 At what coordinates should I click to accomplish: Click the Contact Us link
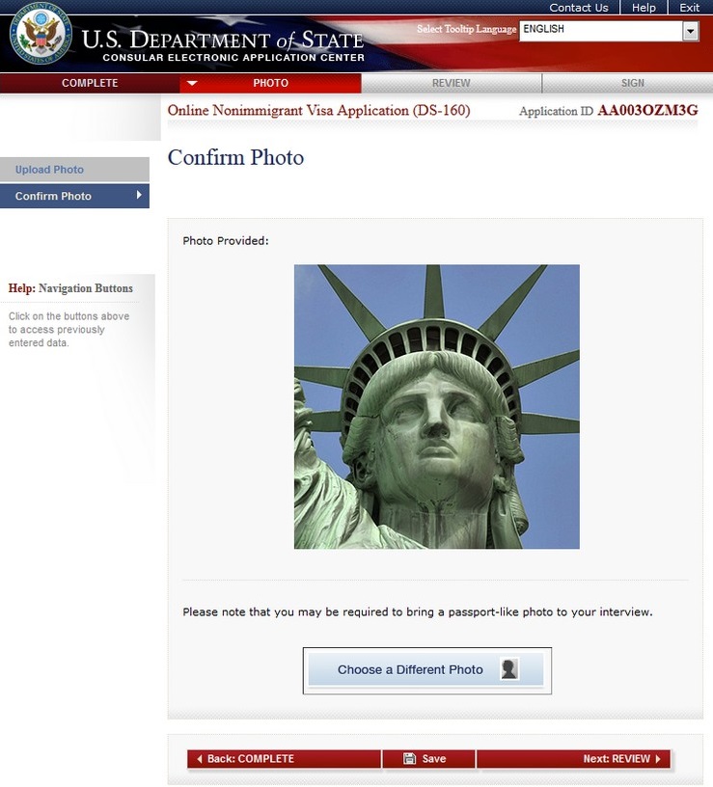[x=579, y=8]
